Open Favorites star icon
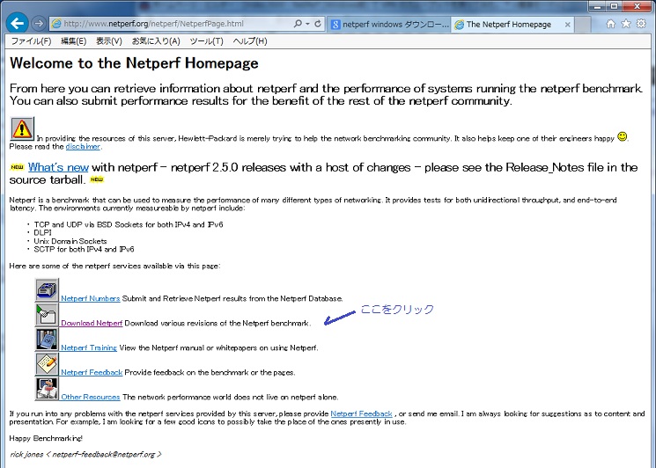656x468 pixels. 626,24
